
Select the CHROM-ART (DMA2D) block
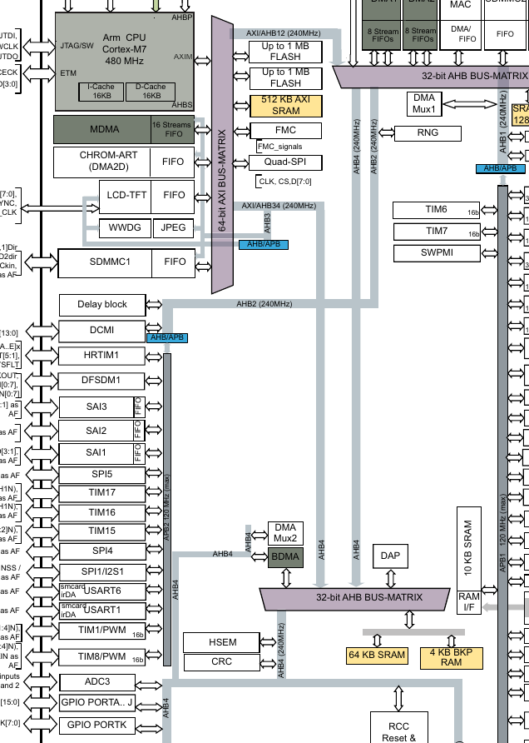point(101,162)
